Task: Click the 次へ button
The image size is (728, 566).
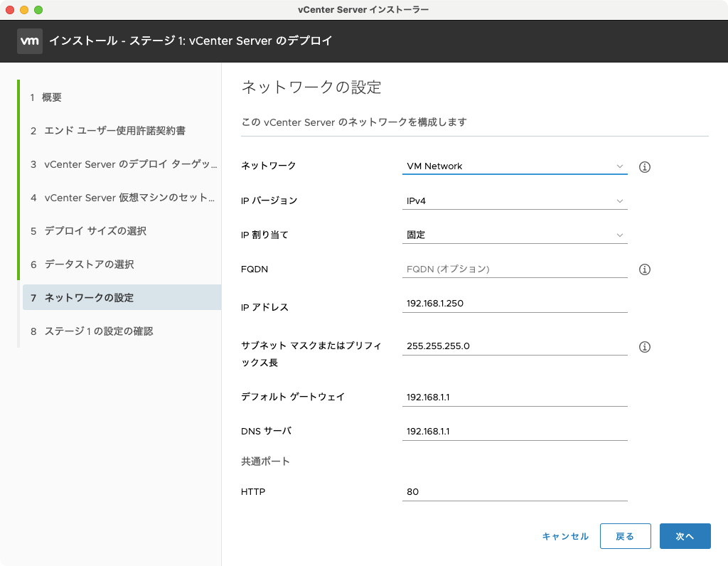Action: (x=685, y=536)
